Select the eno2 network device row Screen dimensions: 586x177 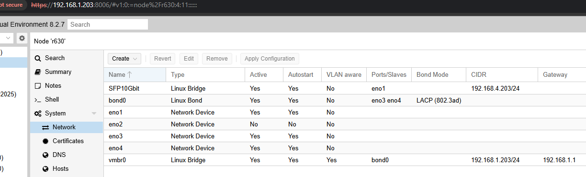click(x=345, y=124)
